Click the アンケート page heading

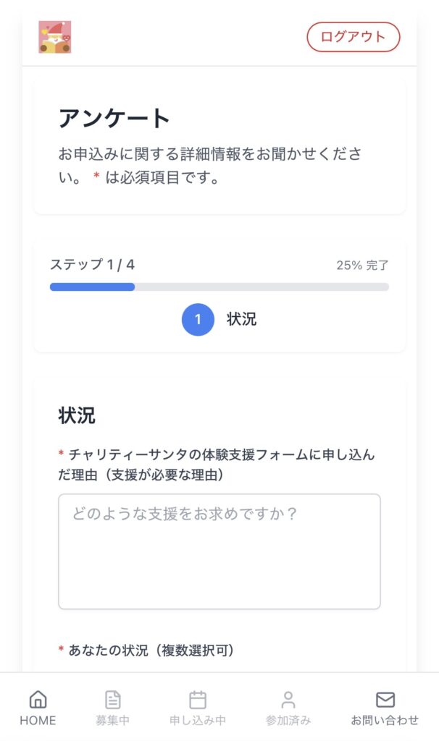pyautogui.click(x=114, y=118)
